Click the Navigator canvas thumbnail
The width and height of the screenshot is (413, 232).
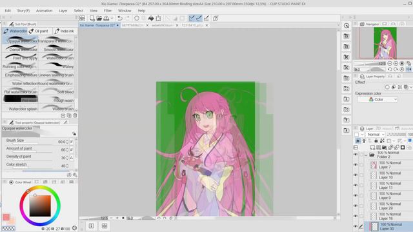tap(385, 43)
